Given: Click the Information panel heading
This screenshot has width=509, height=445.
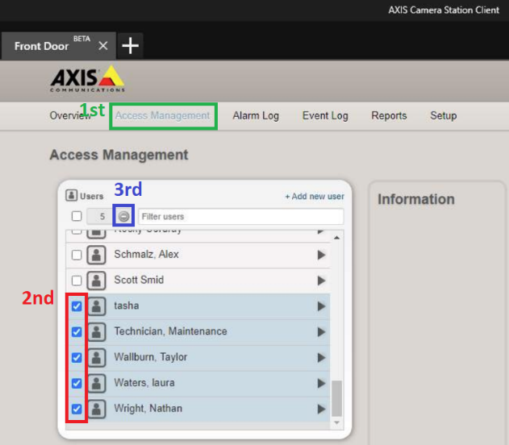Looking at the screenshot, I should click(x=416, y=199).
